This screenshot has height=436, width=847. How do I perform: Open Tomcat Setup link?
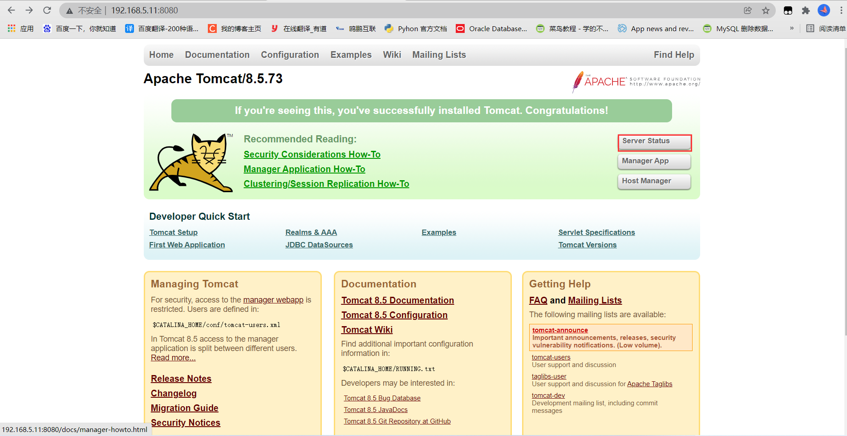click(174, 232)
